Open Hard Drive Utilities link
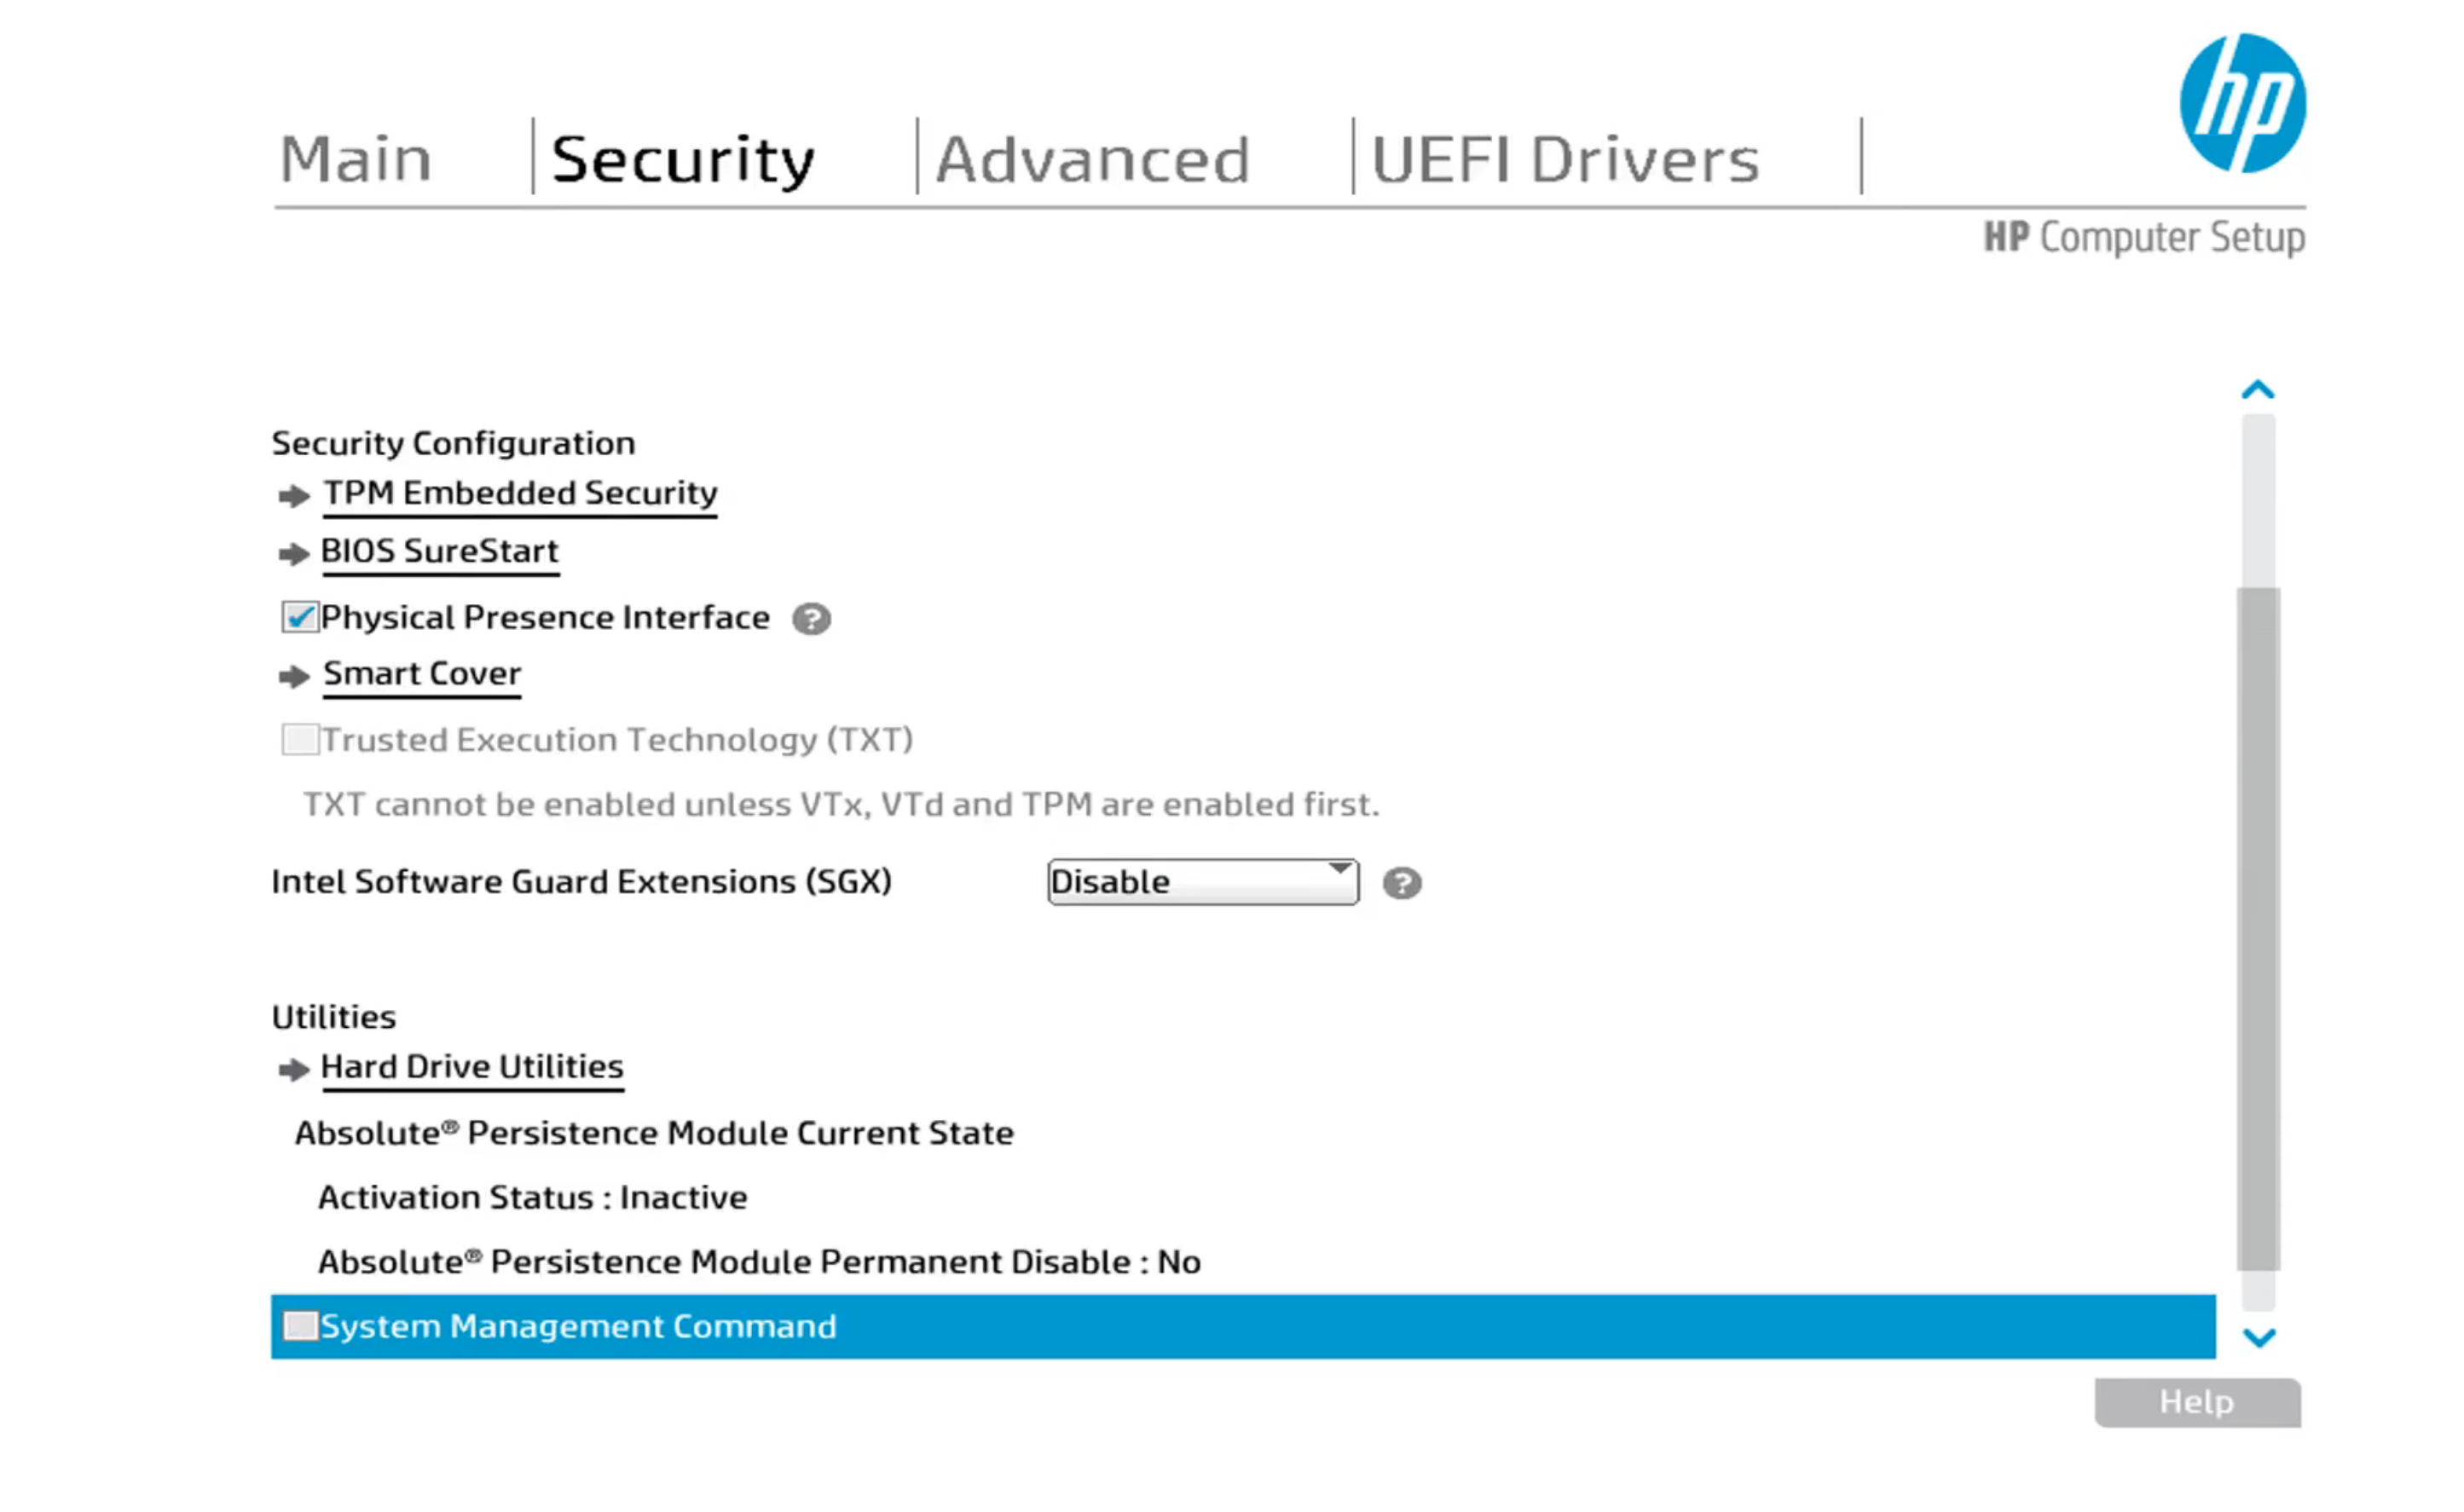The width and height of the screenshot is (2464, 1512). click(472, 1067)
